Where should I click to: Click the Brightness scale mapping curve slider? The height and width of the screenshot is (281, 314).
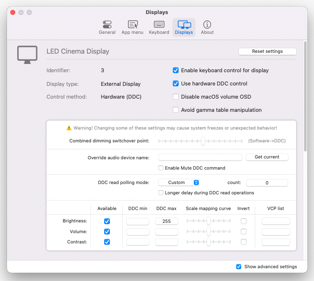[x=209, y=221]
